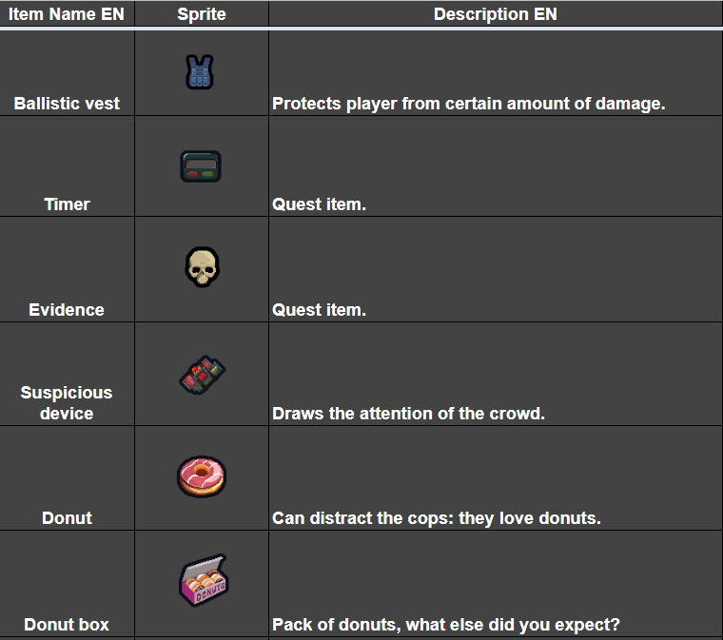Click the suspicious device dynamite sprite
Screen dimensions: 723x640
pyautogui.click(x=202, y=374)
